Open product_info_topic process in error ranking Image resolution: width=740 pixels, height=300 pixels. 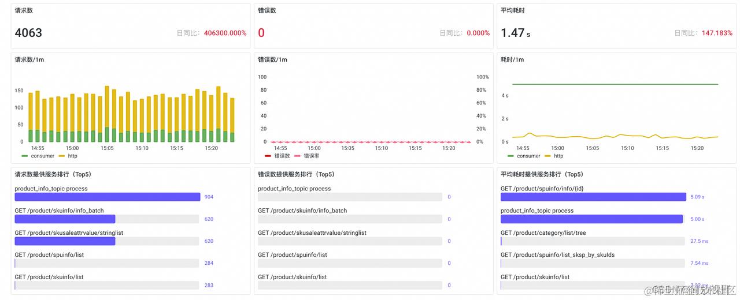tap(294, 189)
